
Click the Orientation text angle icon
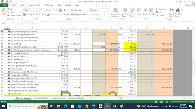tap(65, 10)
